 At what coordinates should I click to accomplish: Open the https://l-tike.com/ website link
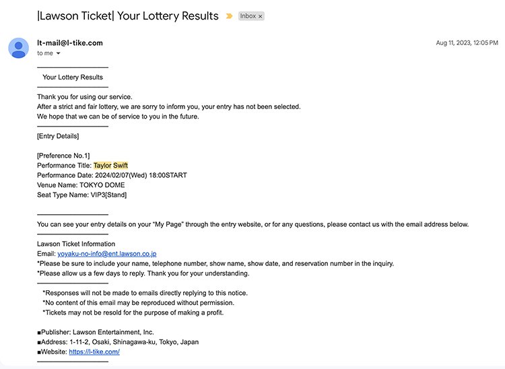tap(94, 351)
